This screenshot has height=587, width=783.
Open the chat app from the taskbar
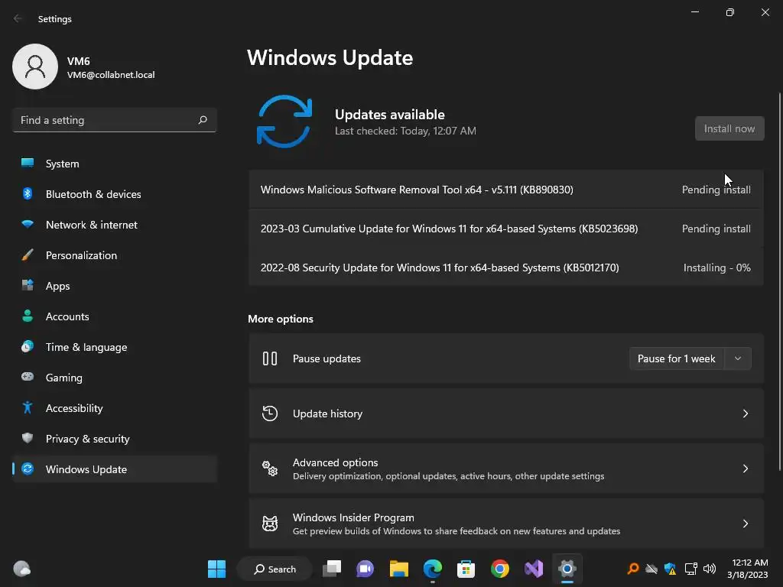[365, 569]
